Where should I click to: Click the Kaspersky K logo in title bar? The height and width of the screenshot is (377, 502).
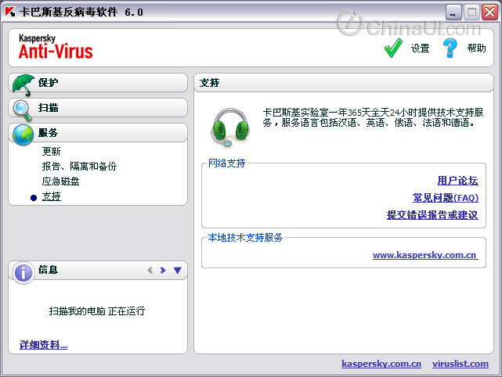tap(10, 12)
